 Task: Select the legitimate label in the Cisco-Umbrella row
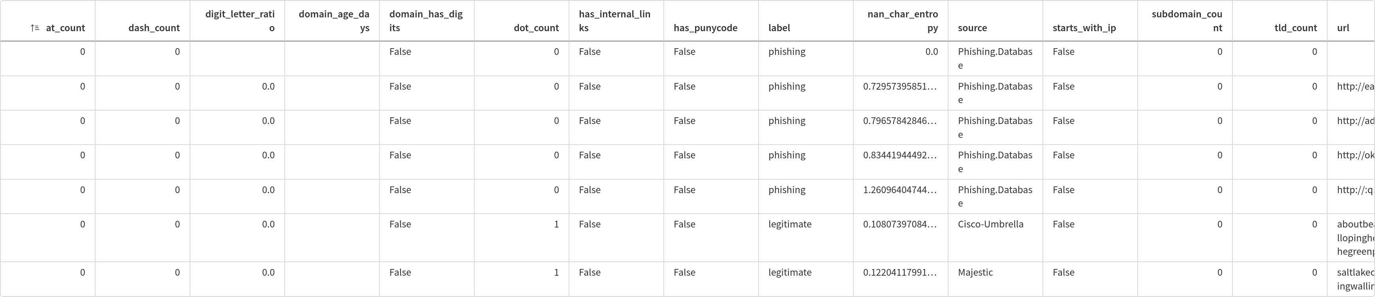790,224
